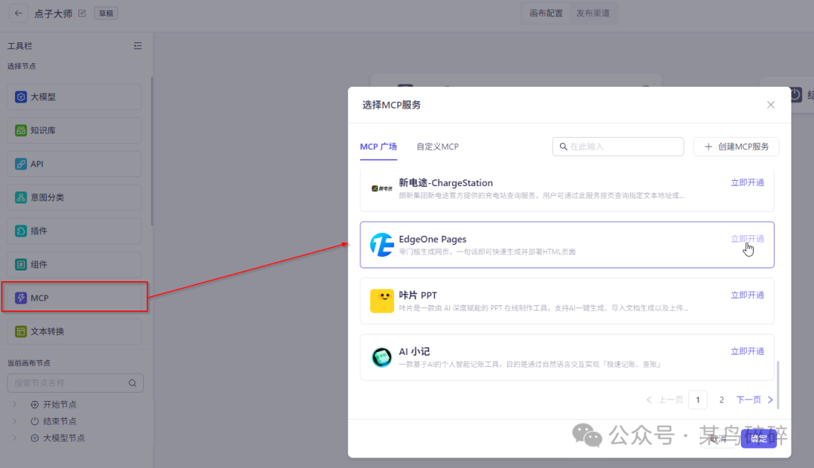Screen dimensions: 814x468
Task: Click the 创建MCP服务 button
Action: click(736, 146)
